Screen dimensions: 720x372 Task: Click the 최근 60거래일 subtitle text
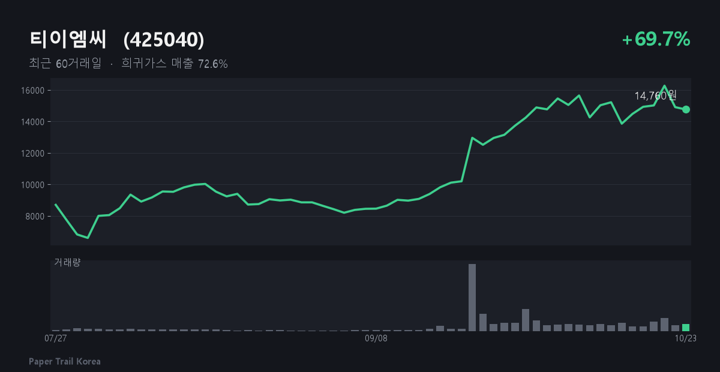click(x=65, y=64)
